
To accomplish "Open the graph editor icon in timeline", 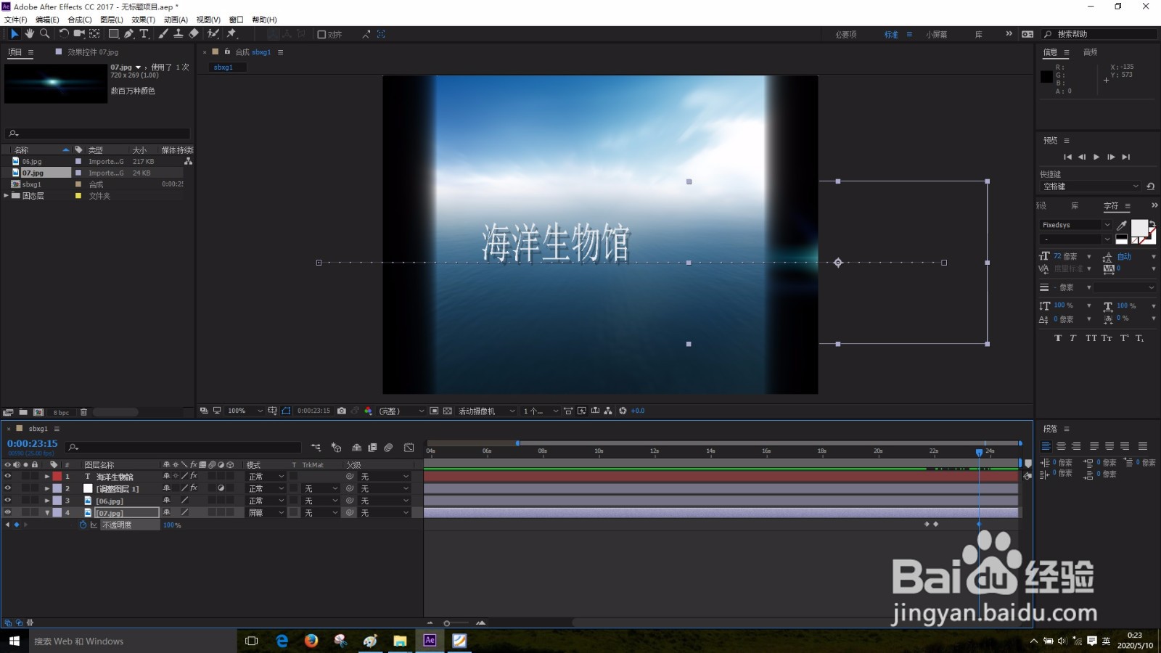I will click(x=409, y=448).
